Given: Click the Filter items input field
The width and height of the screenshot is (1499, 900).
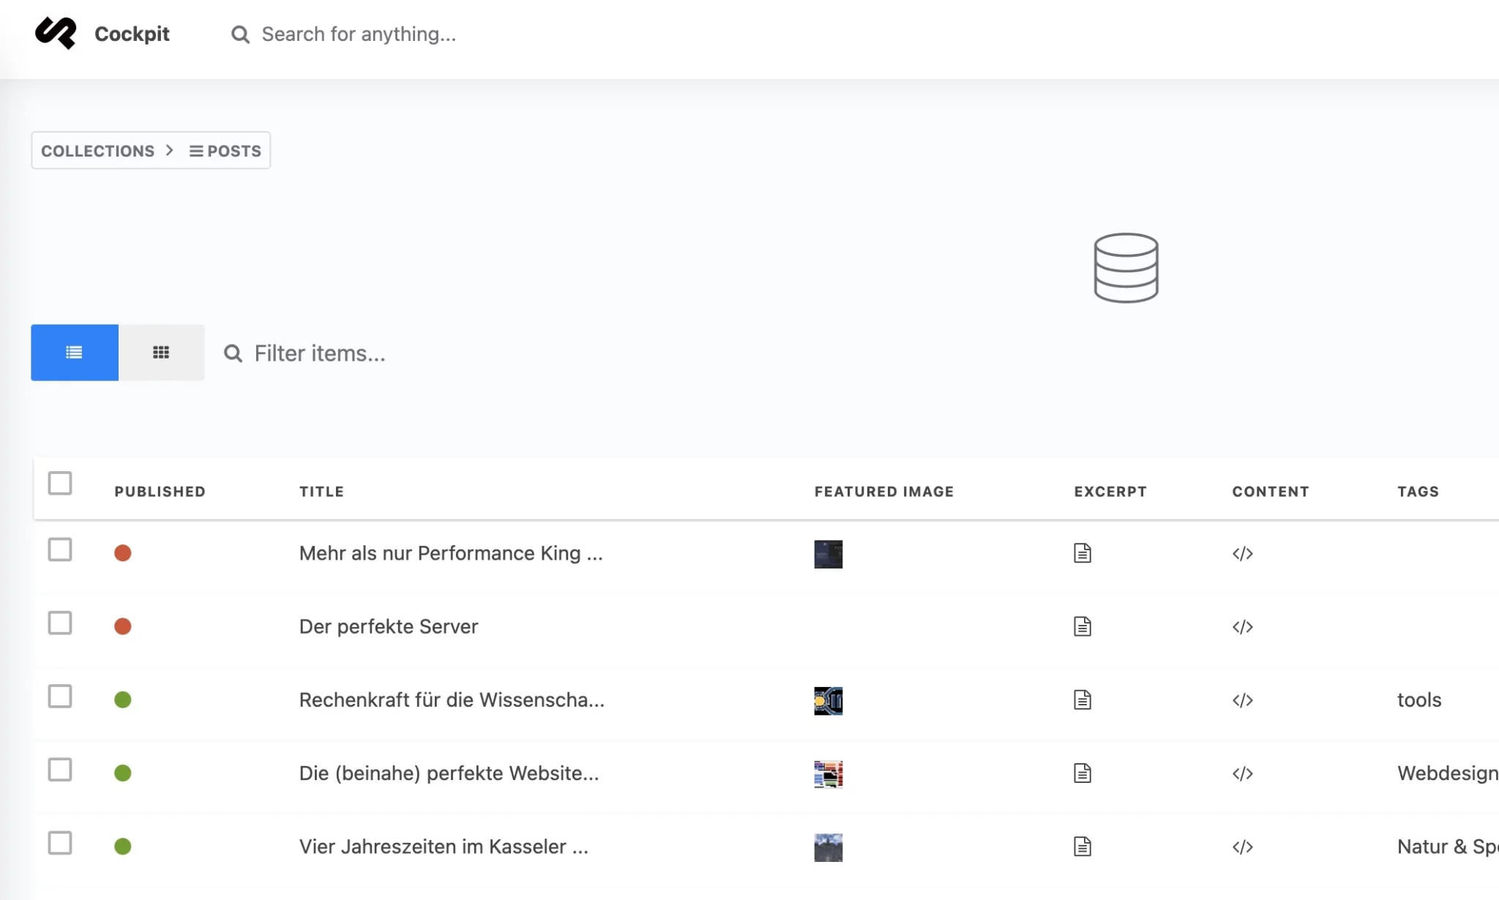Looking at the screenshot, I should [319, 353].
